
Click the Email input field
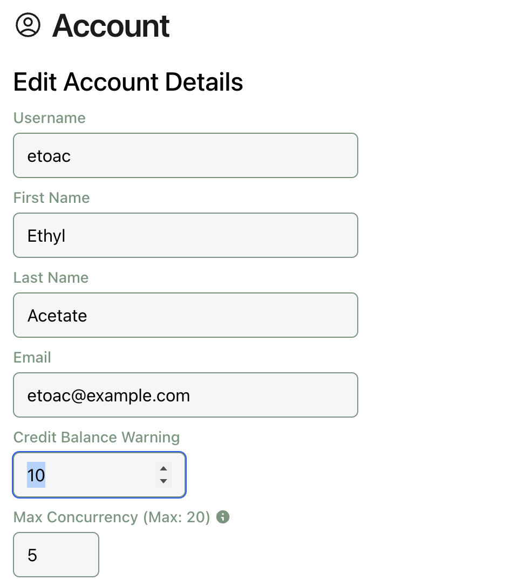(185, 395)
